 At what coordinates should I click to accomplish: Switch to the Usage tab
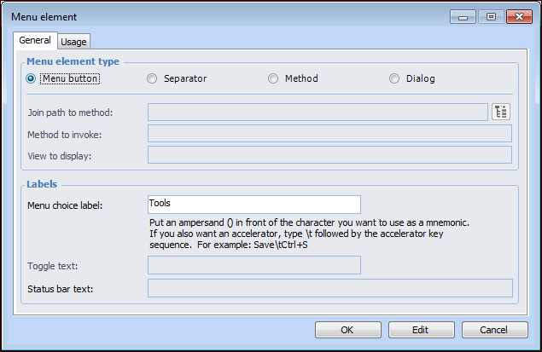(73, 41)
